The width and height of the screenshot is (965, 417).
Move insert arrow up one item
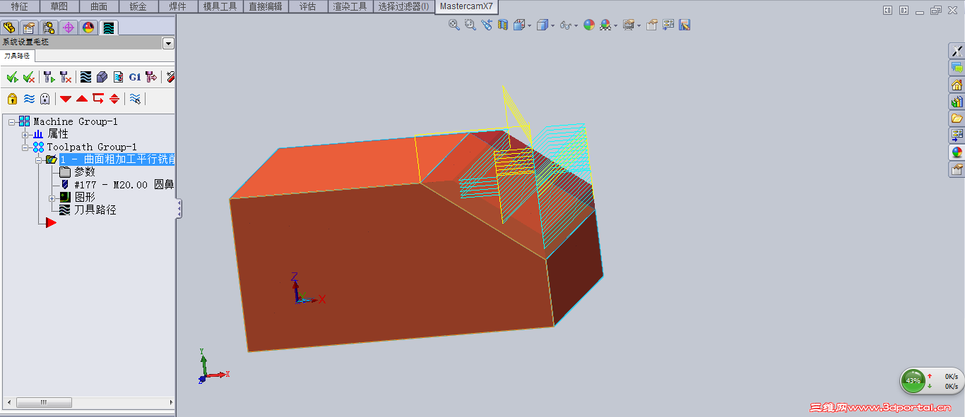[x=82, y=99]
